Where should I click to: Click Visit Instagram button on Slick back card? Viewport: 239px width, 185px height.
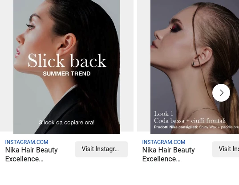tap(101, 149)
